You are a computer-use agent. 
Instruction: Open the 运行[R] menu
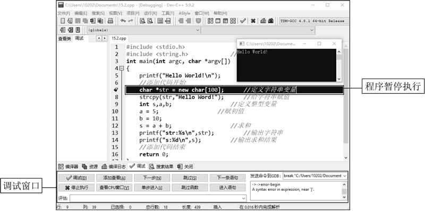pos(150,13)
